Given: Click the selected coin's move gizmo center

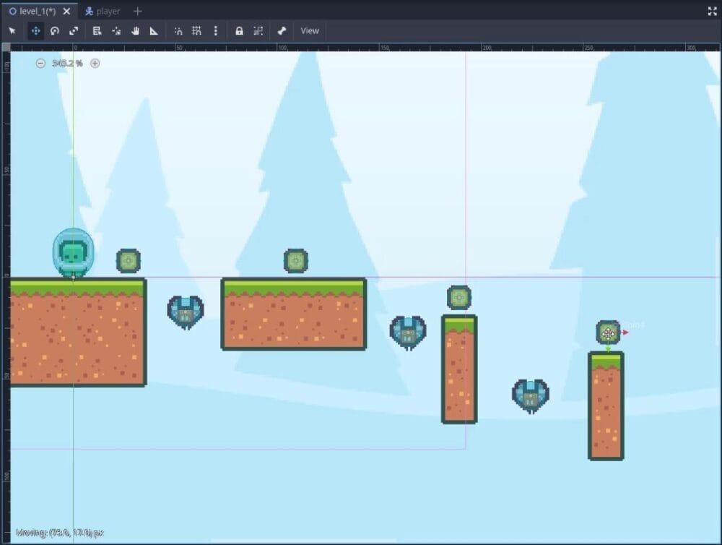Looking at the screenshot, I should [608, 332].
